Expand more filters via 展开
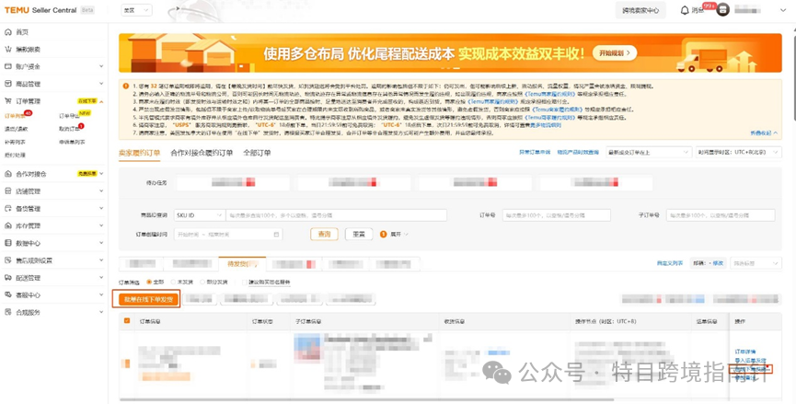 tap(399, 235)
